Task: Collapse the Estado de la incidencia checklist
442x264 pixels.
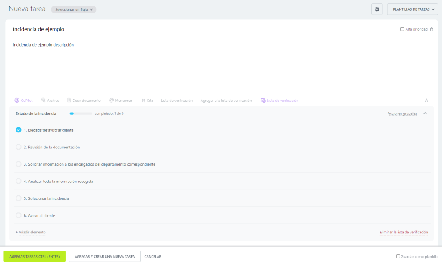Action: point(425,113)
